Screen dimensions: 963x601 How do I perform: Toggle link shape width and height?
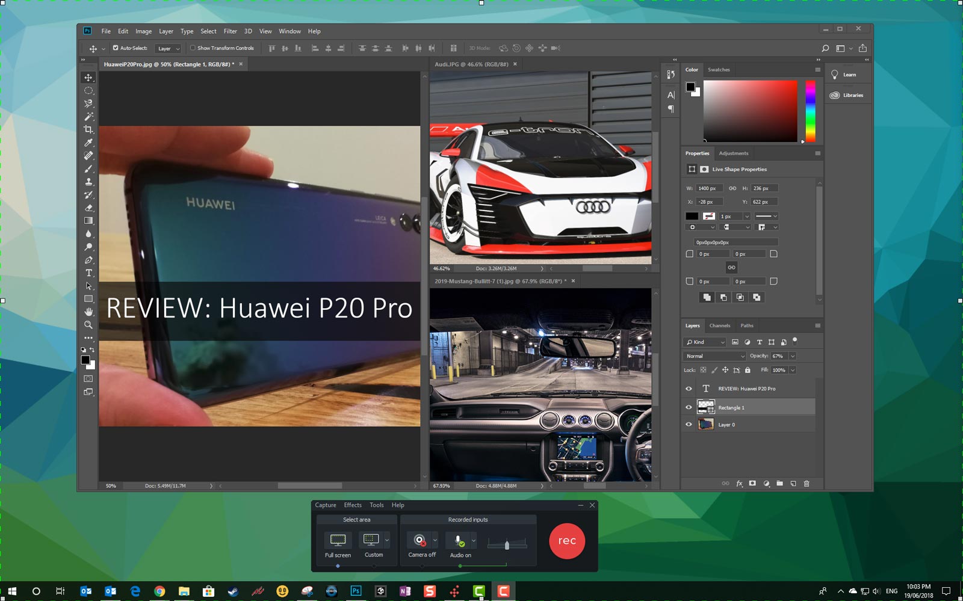click(732, 188)
